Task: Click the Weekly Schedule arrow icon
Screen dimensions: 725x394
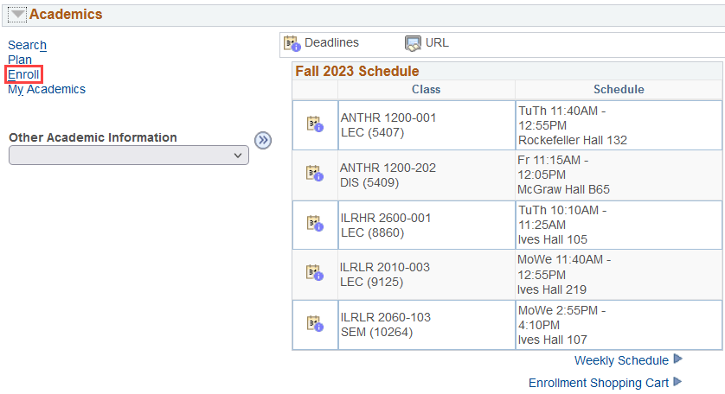Action: [678, 359]
